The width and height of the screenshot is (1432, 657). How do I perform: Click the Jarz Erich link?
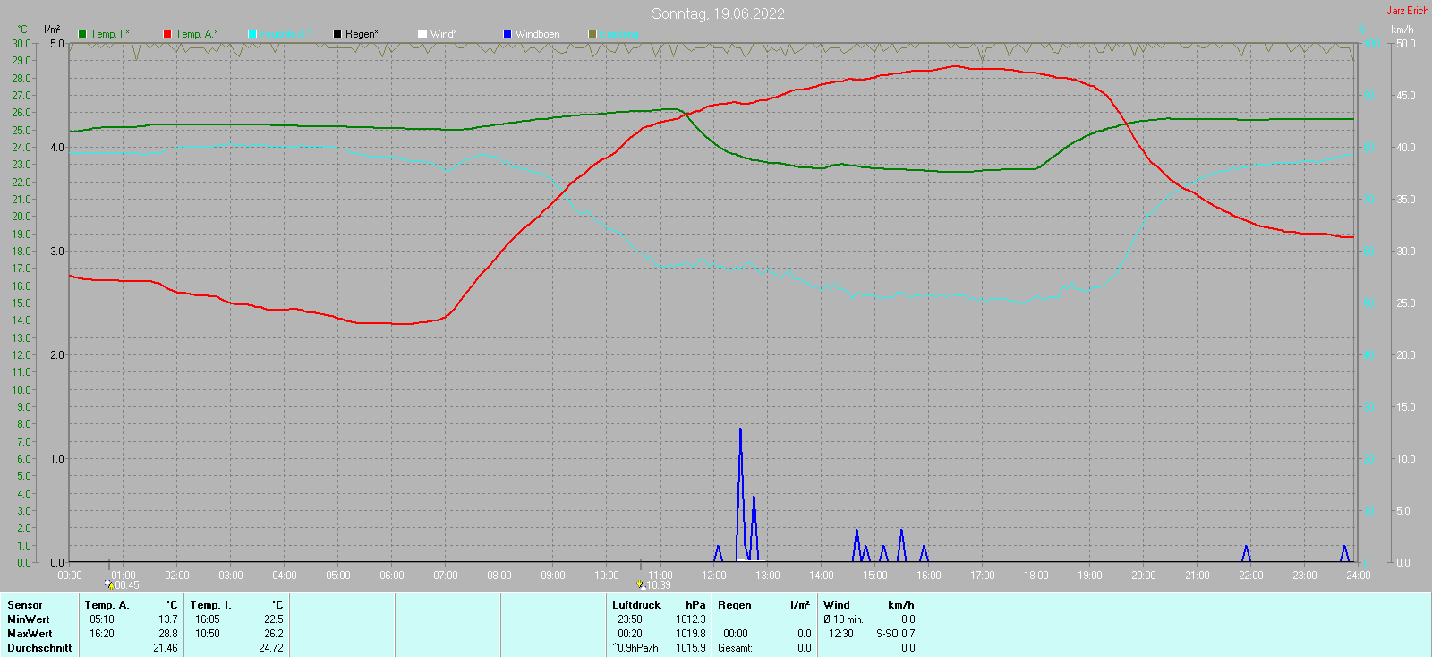pos(1407,11)
